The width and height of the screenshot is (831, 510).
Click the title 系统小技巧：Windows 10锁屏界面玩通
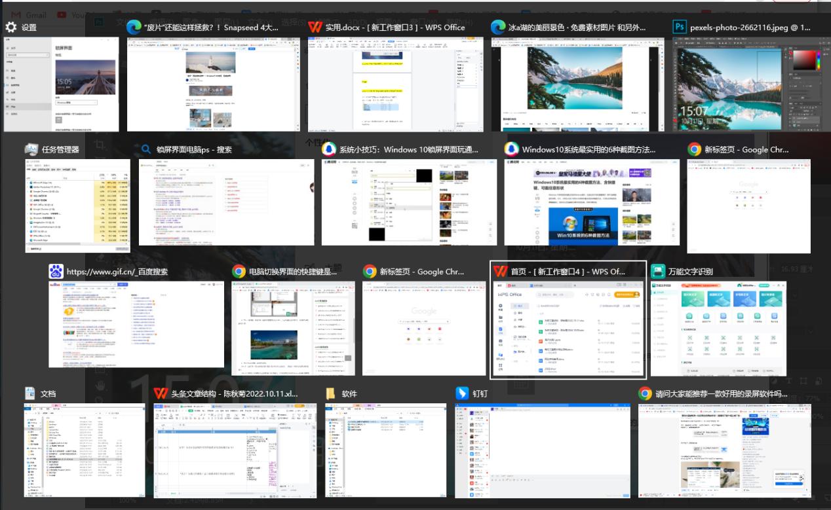point(409,149)
